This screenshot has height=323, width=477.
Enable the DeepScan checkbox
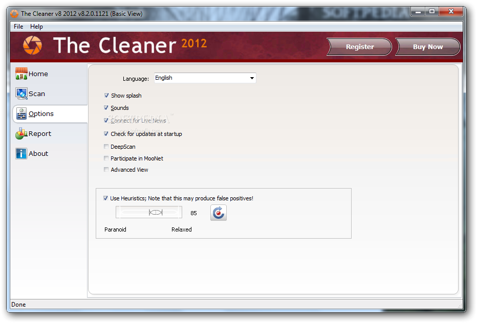[x=106, y=147]
